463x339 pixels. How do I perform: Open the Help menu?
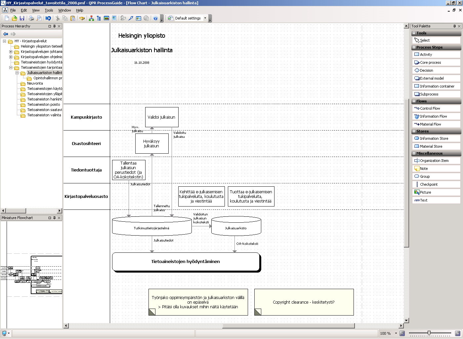[80, 10]
